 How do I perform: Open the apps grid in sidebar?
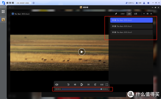3,12
